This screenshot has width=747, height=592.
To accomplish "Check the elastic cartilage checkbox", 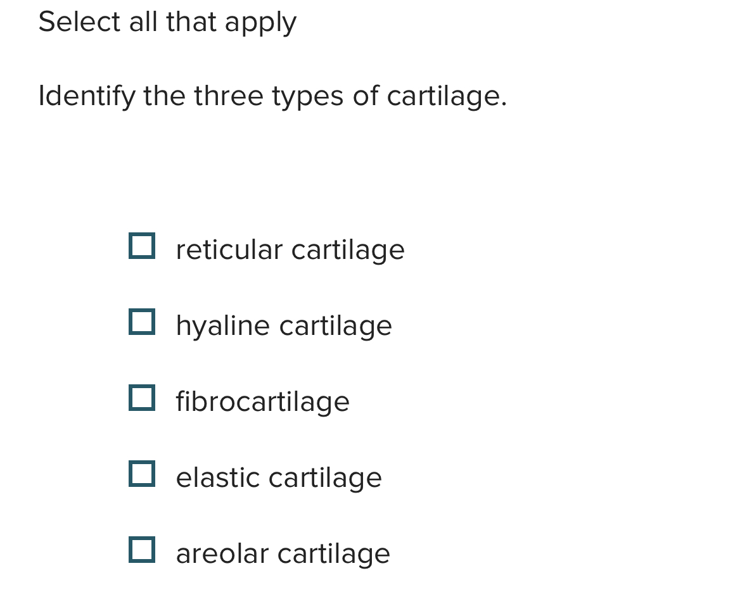I will 143,474.
